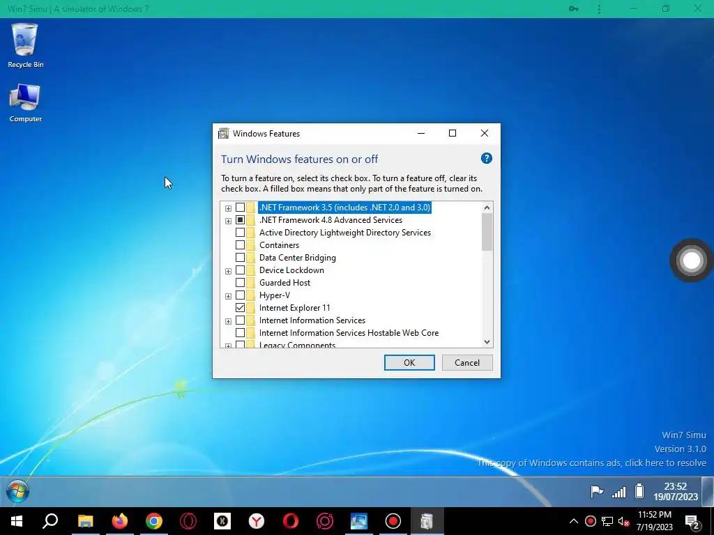Click the black square app taskbar icon

(222, 521)
